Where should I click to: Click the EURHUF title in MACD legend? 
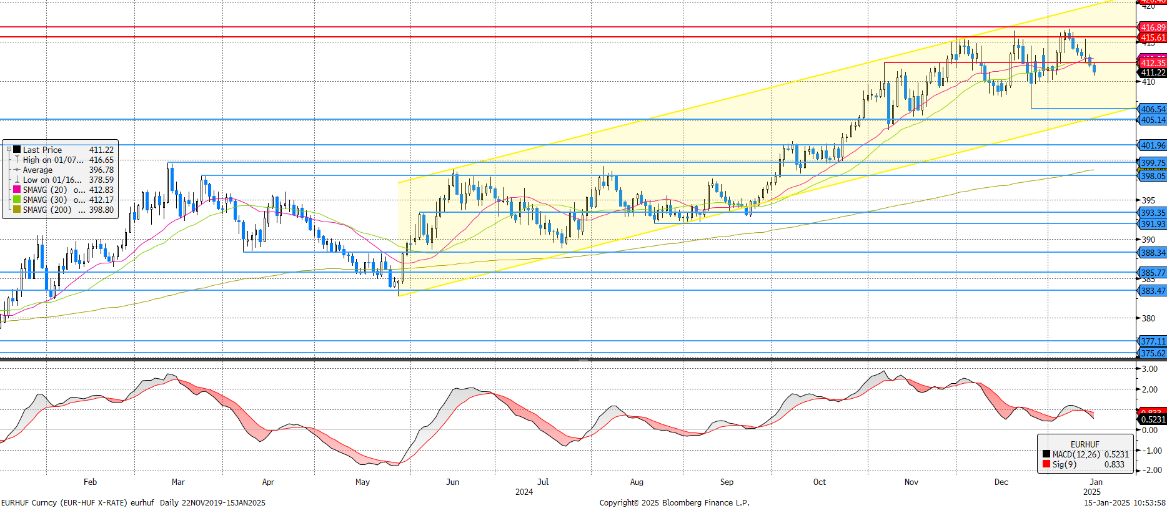click(1085, 444)
